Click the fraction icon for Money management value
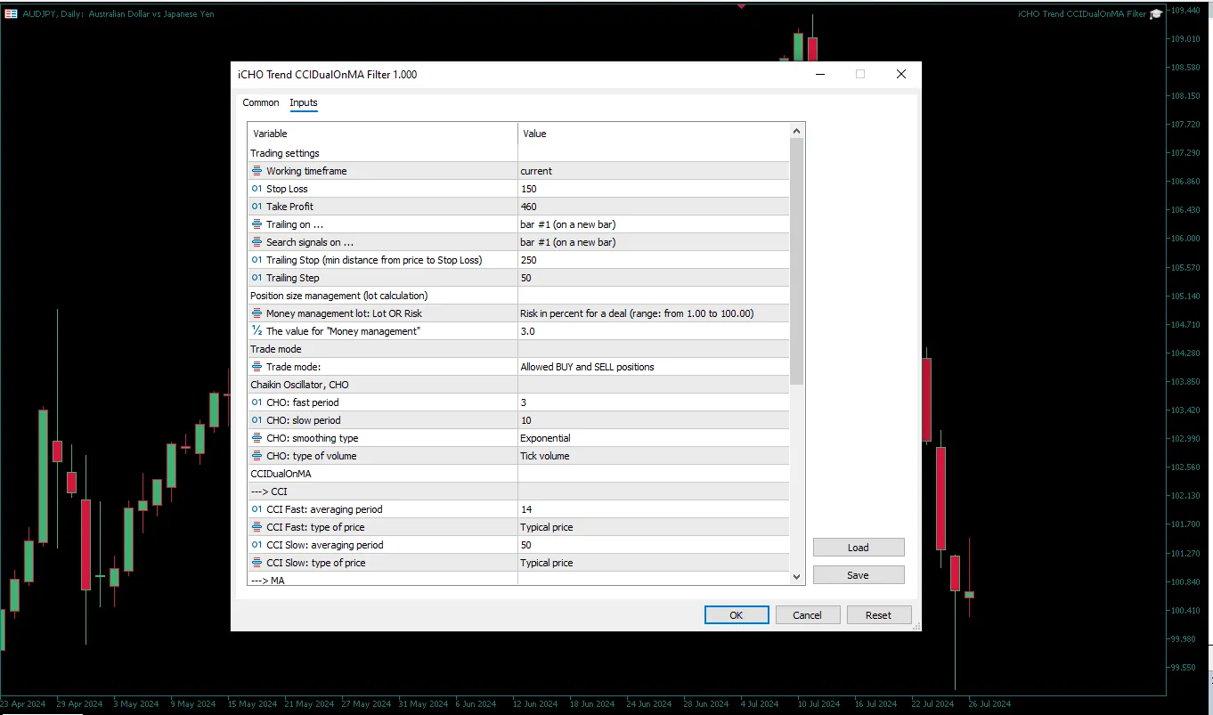 (256, 331)
